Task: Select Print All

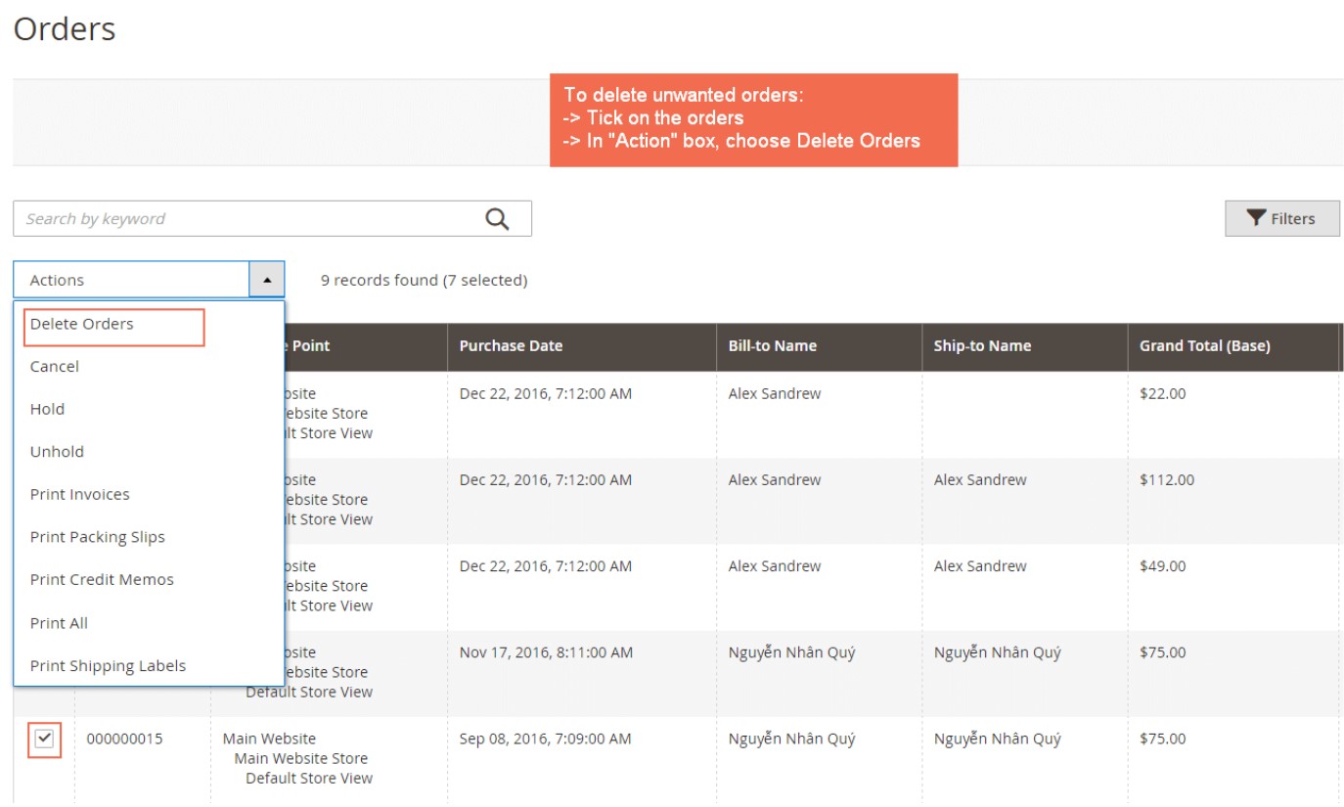Action: tap(59, 622)
